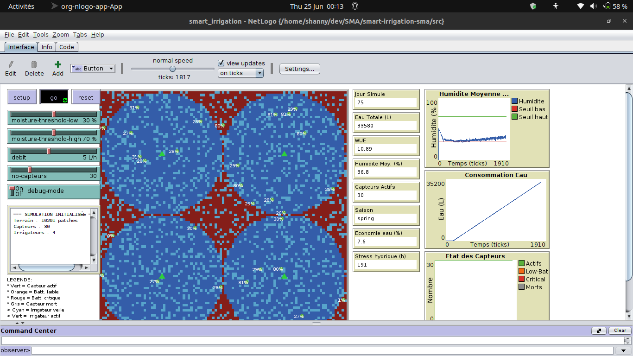This screenshot has height=356, width=633.
Task: Expand the command history dropdown arrow
Action: 623,350
